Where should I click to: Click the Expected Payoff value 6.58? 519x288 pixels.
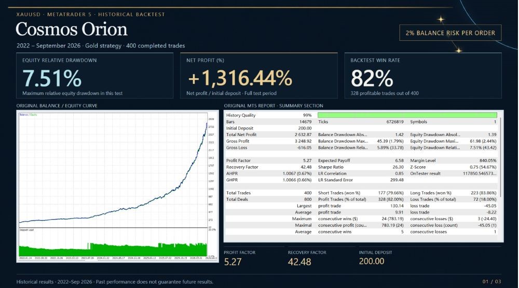[399, 161]
